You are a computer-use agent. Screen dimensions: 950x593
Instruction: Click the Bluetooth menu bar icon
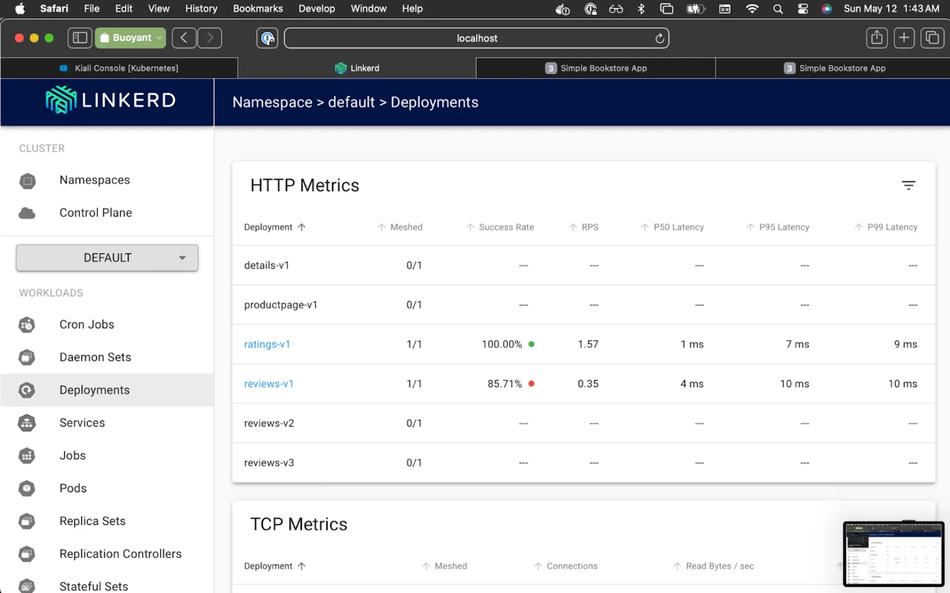click(641, 9)
